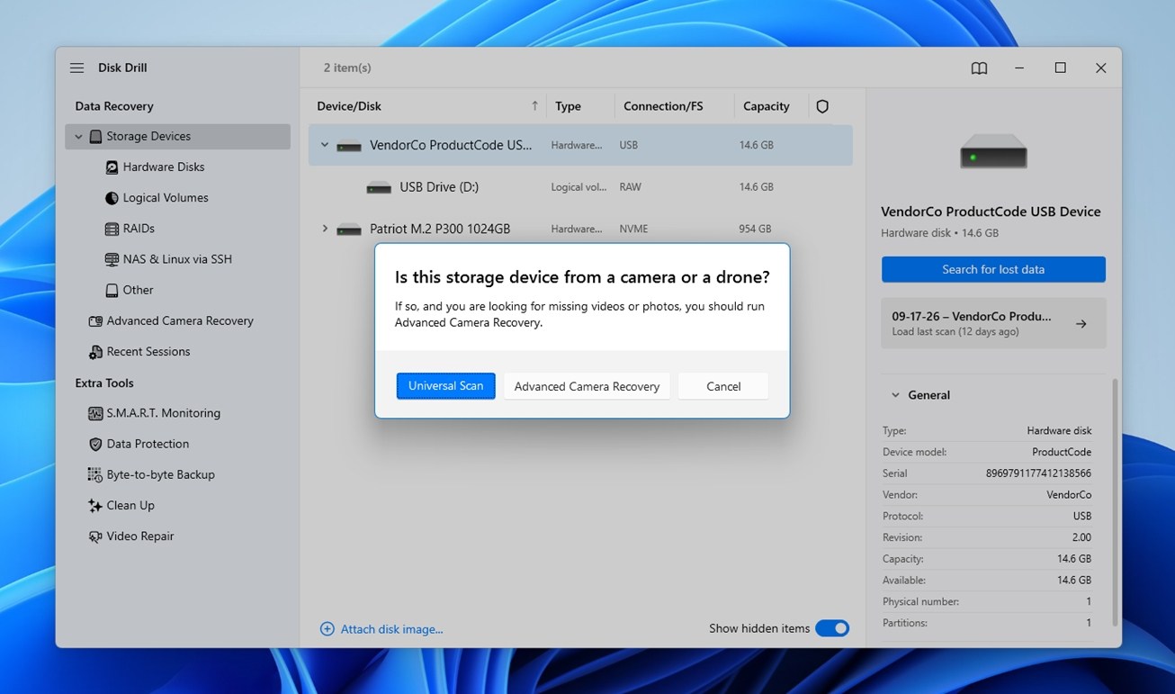The width and height of the screenshot is (1175, 694).
Task: Expand the Patriot M.2 P300 disk row
Action: (325, 229)
